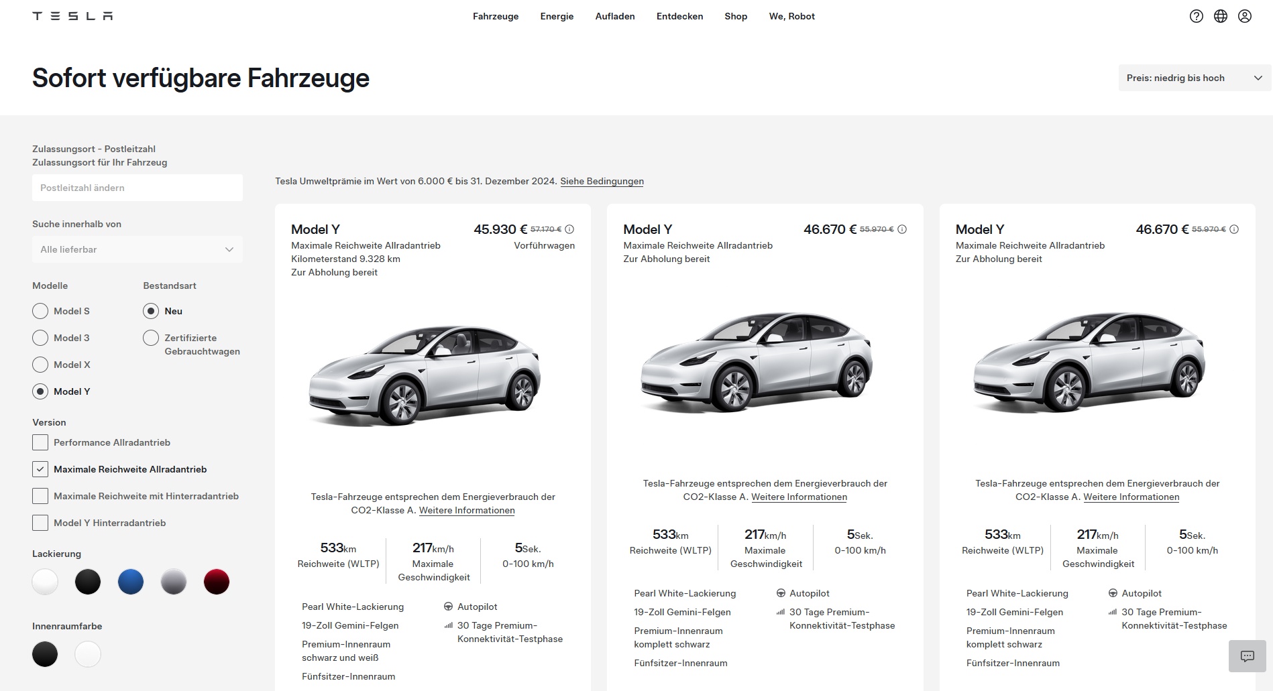Image resolution: width=1273 pixels, height=691 pixels.
Task: Open We, Robot menu item
Action: point(792,16)
